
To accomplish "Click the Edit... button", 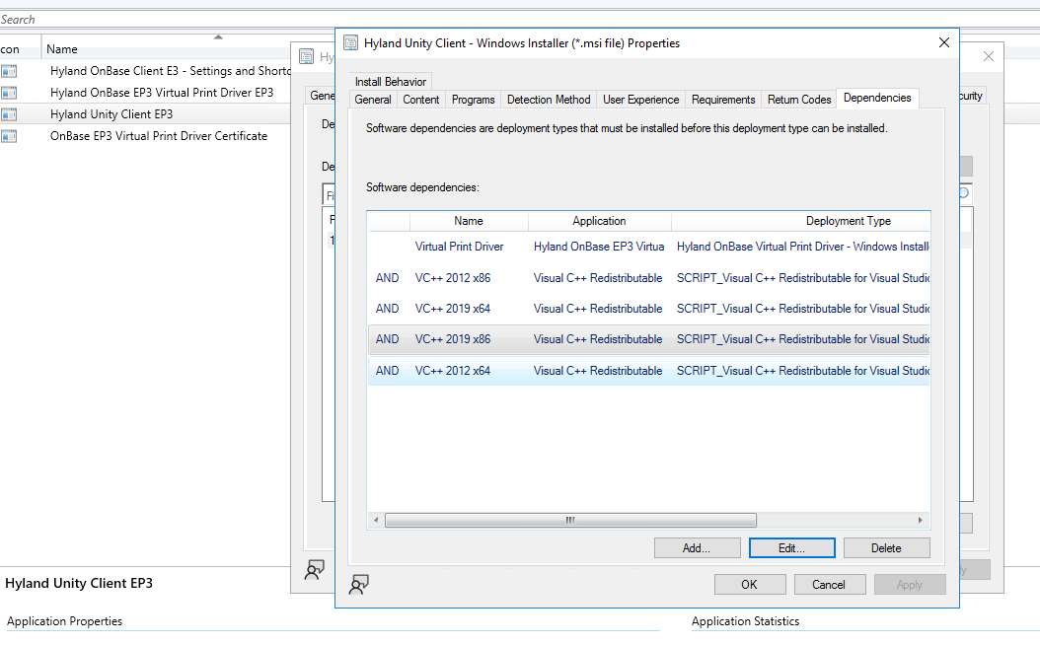I will [791, 548].
